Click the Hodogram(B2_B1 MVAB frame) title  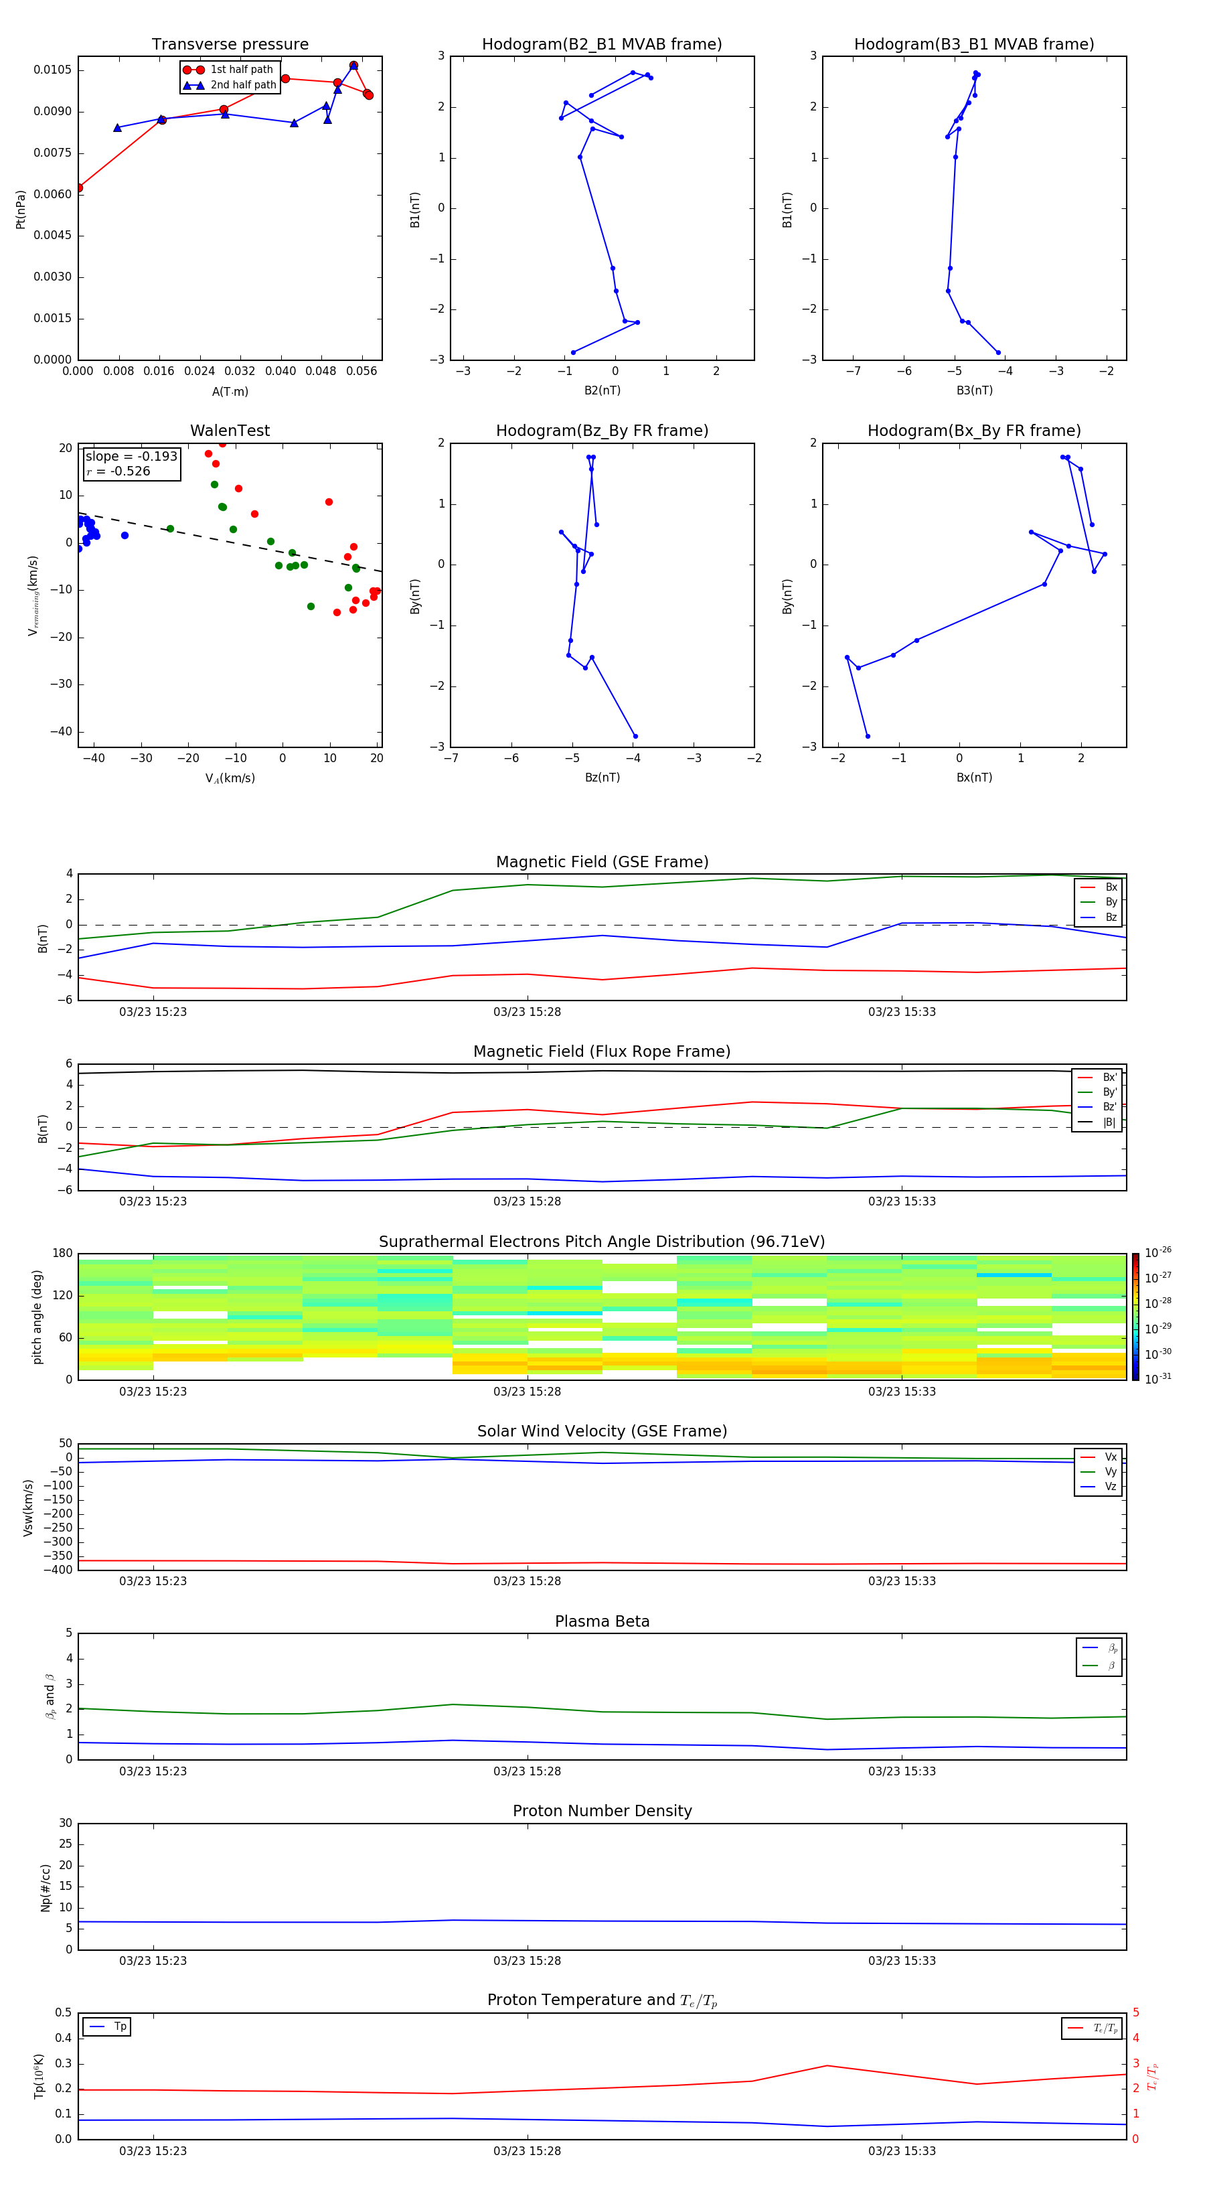point(602,45)
